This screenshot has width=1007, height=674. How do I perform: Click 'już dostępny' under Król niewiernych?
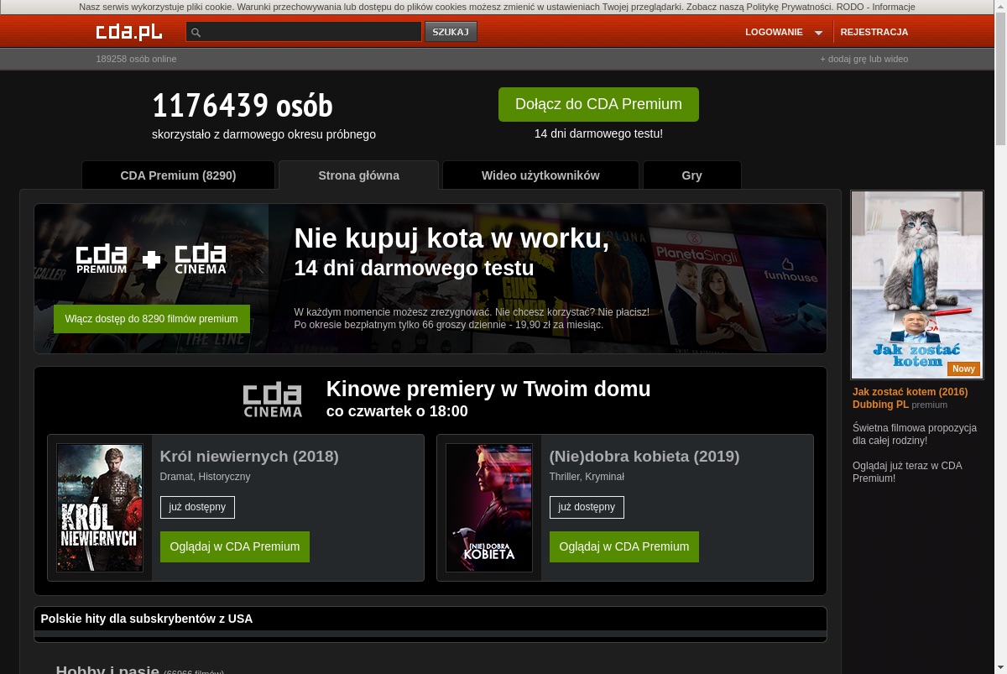pos(197,507)
